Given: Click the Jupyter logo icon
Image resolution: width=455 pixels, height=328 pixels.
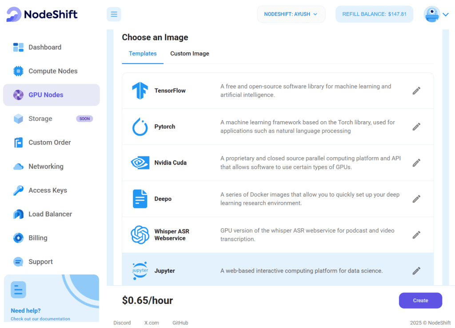Looking at the screenshot, I should click(x=140, y=271).
